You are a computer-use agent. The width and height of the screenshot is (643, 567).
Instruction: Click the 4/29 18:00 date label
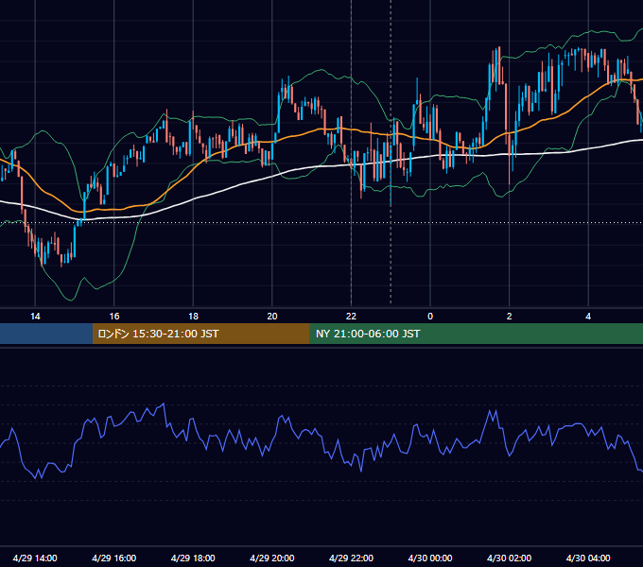click(193, 558)
